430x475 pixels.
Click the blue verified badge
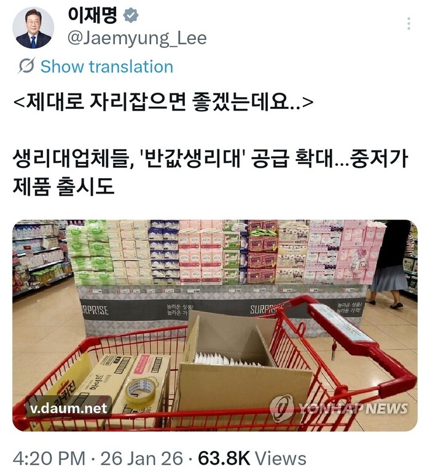pos(131,16)
